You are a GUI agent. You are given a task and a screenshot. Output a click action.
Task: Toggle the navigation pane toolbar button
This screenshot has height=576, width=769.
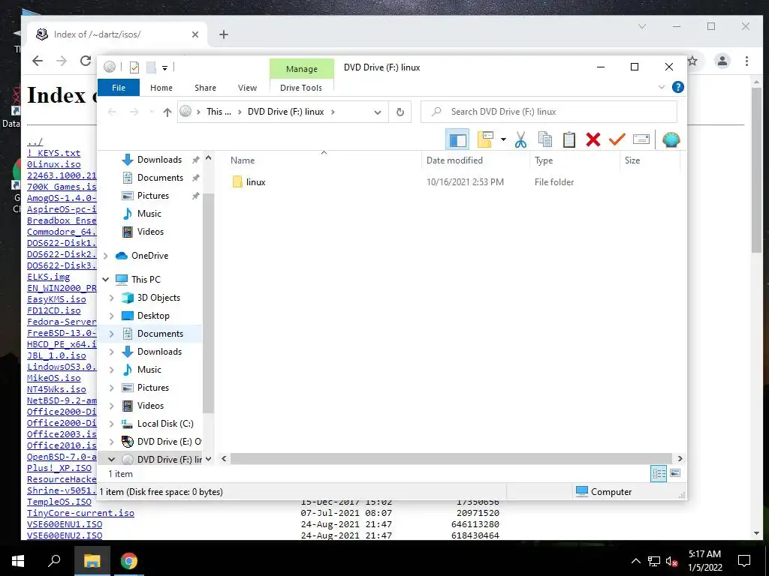pyautogui.click(x=457, y=139)
